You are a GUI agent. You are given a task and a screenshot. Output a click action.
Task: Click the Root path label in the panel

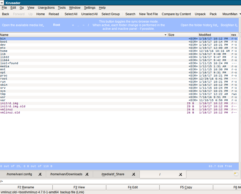click(57, 25)
